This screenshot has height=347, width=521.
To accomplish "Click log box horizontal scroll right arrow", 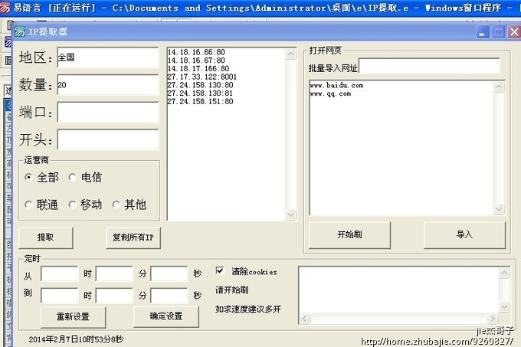I will coord(493,319).
